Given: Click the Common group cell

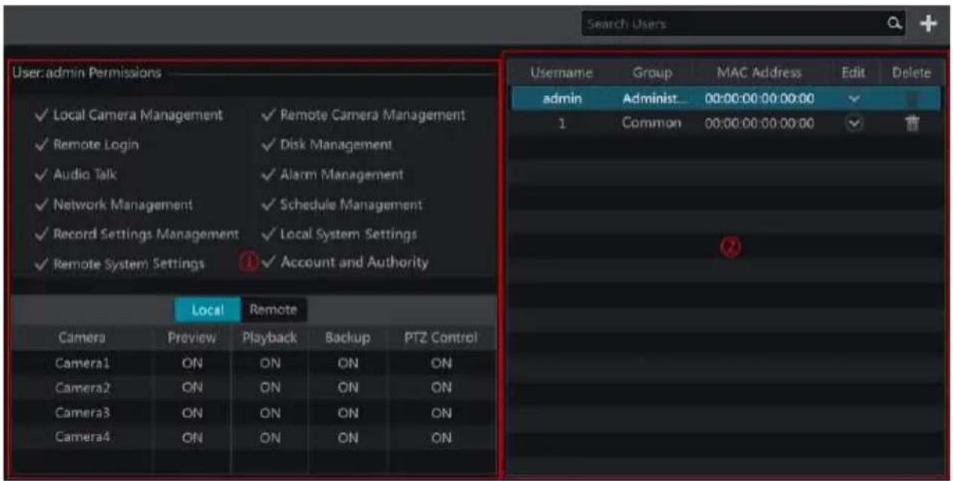Looking at the screenshot, I should [x=652, y=123].
